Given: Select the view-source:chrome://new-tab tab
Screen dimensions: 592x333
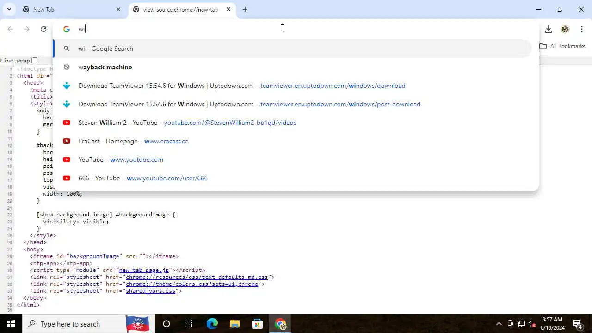Looking at the screenshot, I should pyautogui.click(x=182, y=9).
